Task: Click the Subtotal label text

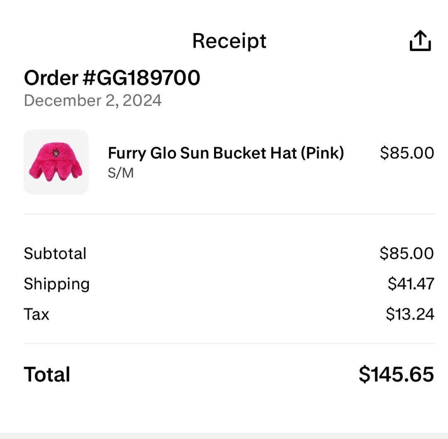Action: 55,253
